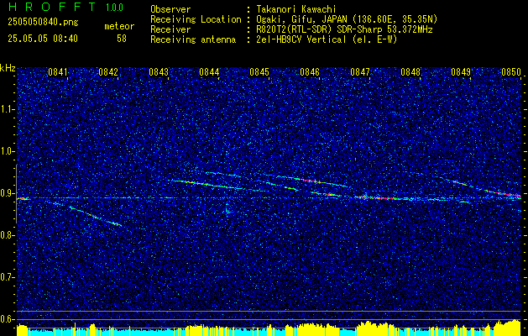Click the Observer label
528x336 pixels.
coord(170,9)
